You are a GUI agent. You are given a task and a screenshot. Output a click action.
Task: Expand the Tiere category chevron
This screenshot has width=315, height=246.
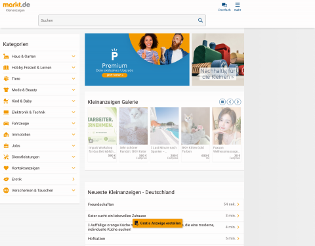(73, 79)
